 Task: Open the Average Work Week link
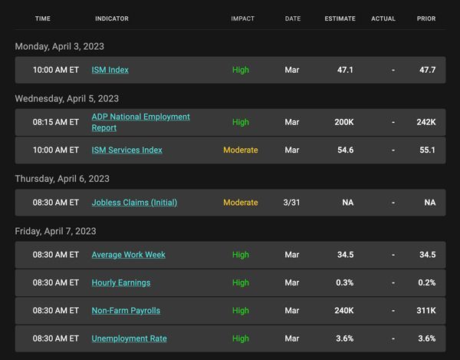[x=129, y=255]
